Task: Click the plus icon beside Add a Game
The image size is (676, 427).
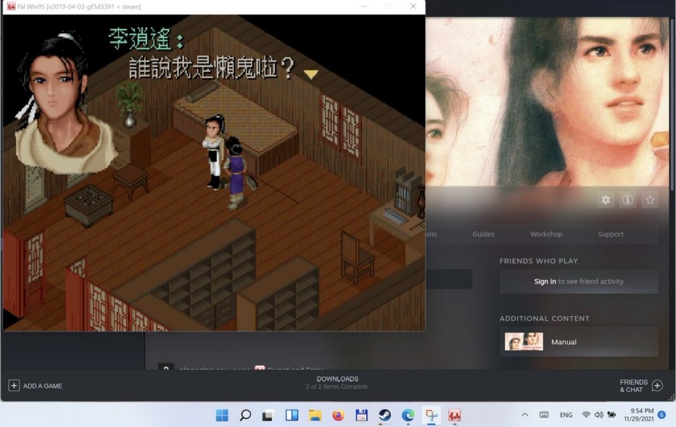Action: [x=14, y=385]
